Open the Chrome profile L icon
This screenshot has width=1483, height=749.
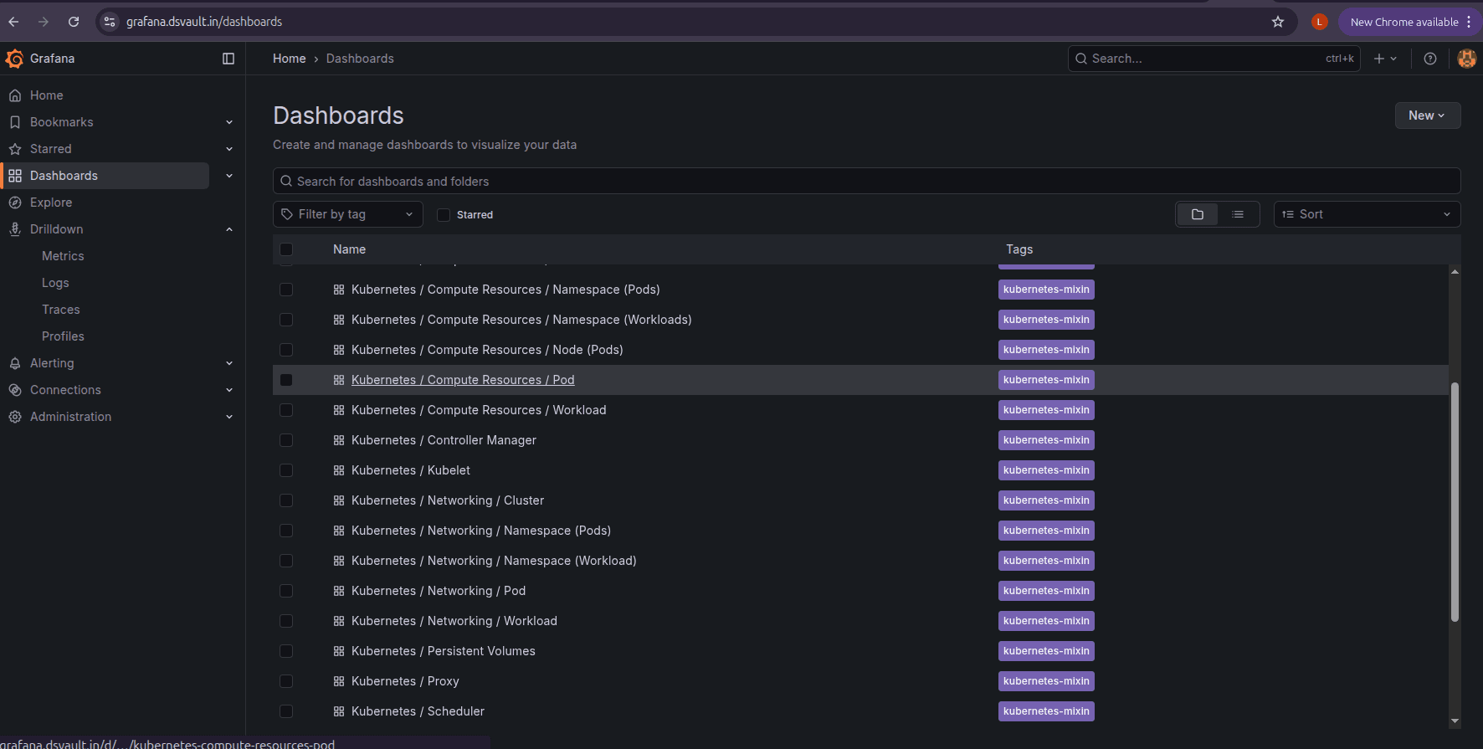(x=1320, y=22)
